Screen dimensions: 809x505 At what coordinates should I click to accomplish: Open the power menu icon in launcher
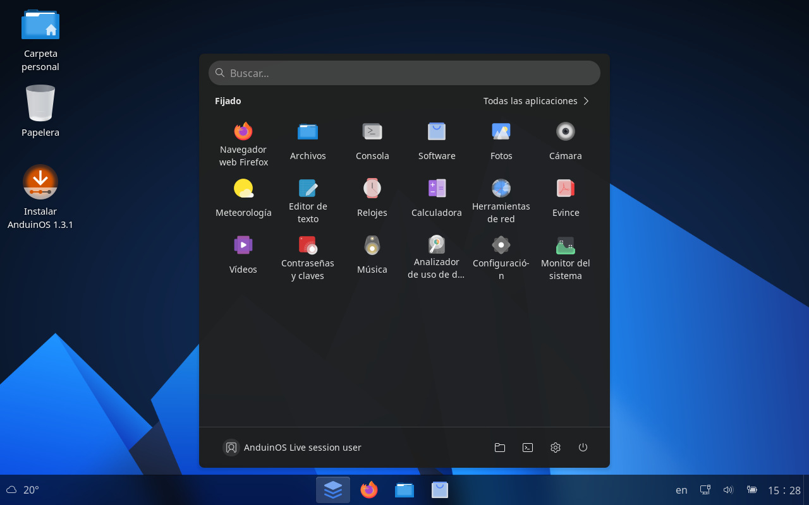click(x=583, y=448)
